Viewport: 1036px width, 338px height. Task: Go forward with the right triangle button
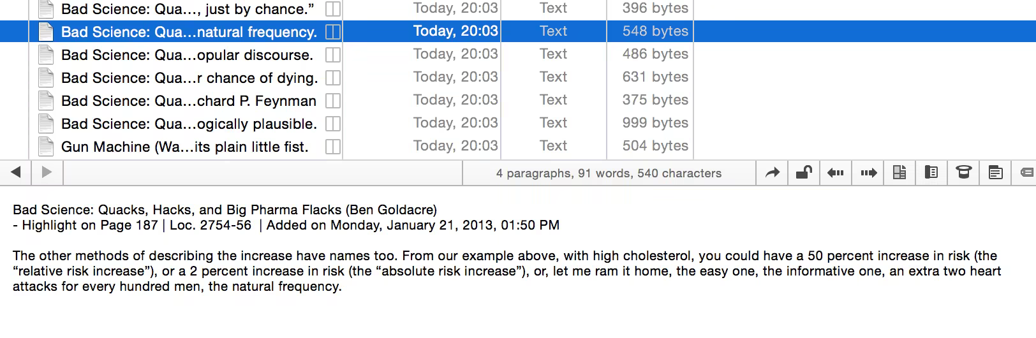coord(47,172)
